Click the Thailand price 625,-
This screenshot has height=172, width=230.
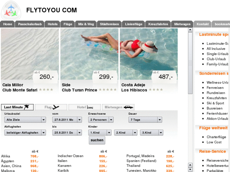(x=170, y=166)
